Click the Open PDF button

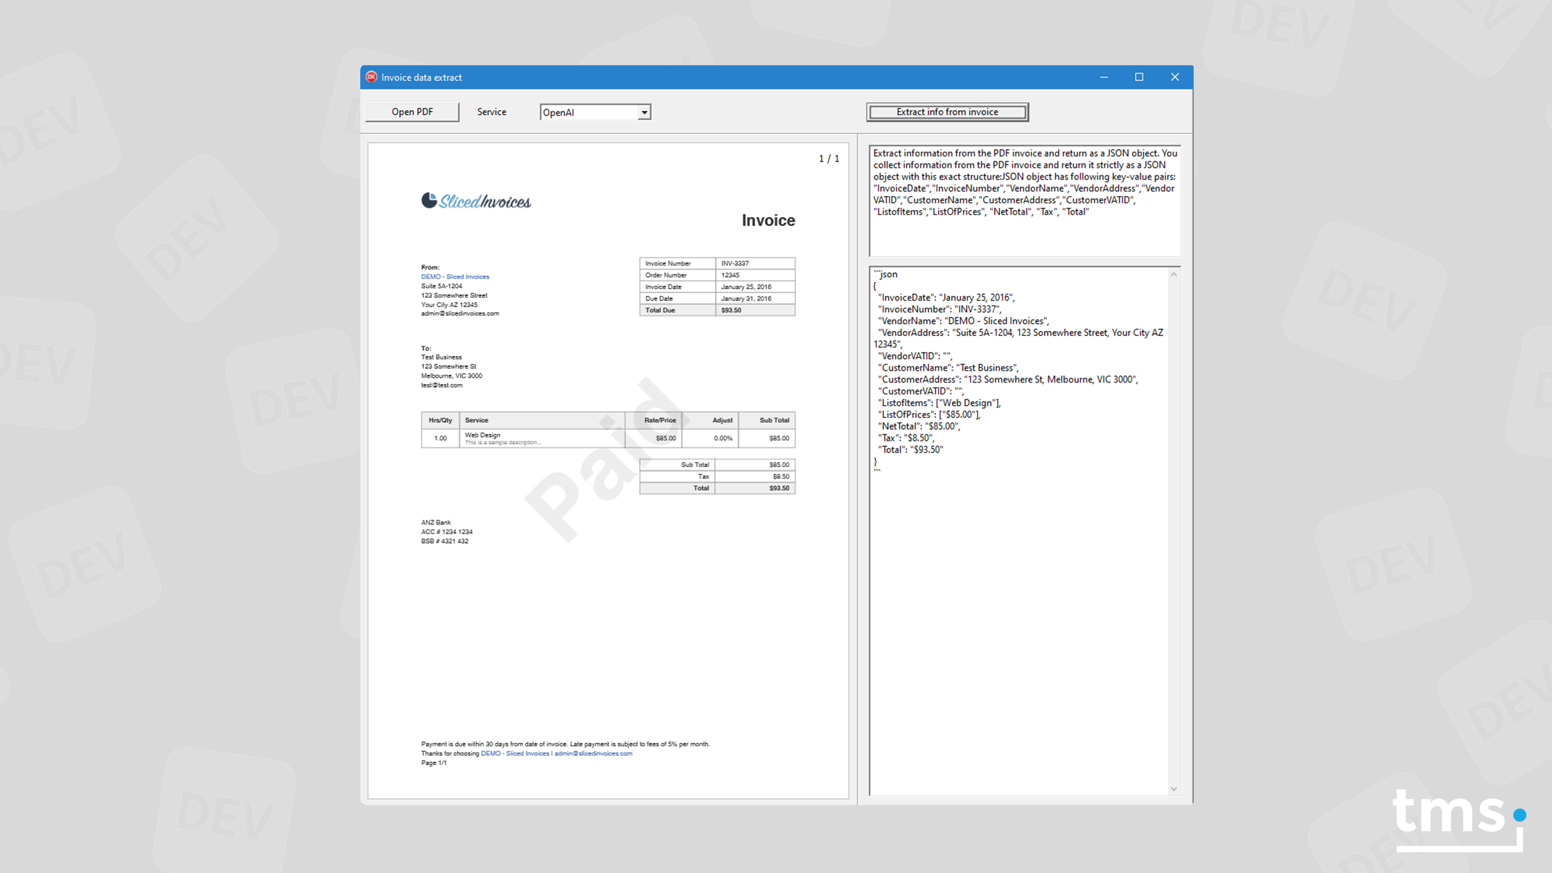click(x=412, y=112)
